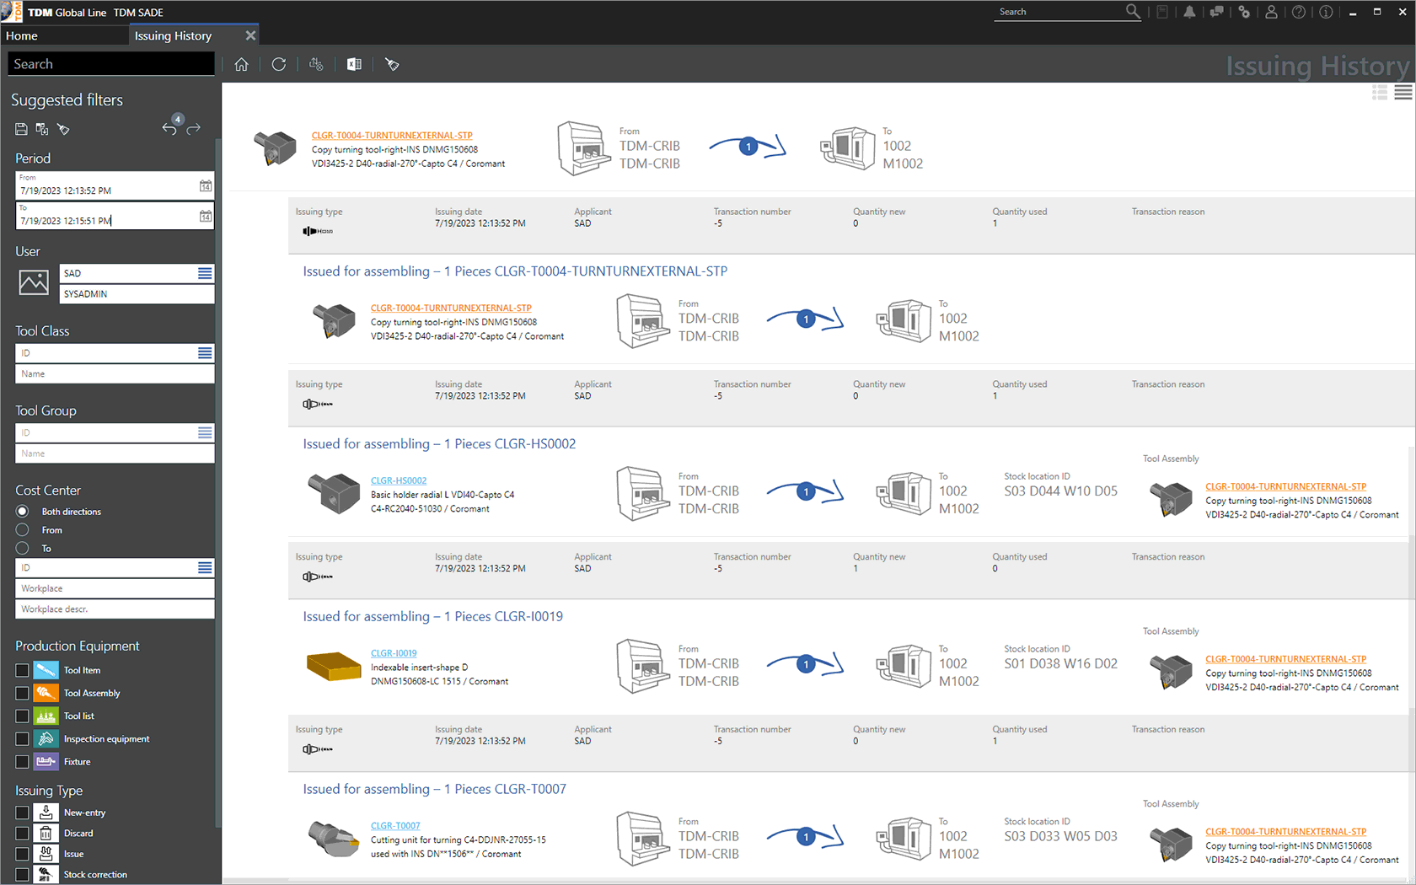Switch to the compact lines view
Screen dimensions: 1416x885
coord(1403,93)
